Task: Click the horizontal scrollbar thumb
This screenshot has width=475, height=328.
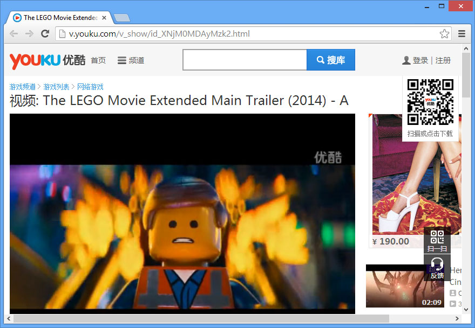Action: (201, 318)
